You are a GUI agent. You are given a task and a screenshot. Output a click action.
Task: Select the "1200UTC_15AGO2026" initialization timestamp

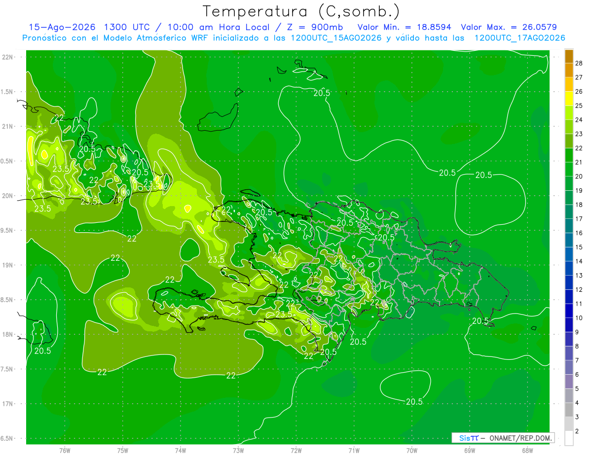click(x=336, y=38)
